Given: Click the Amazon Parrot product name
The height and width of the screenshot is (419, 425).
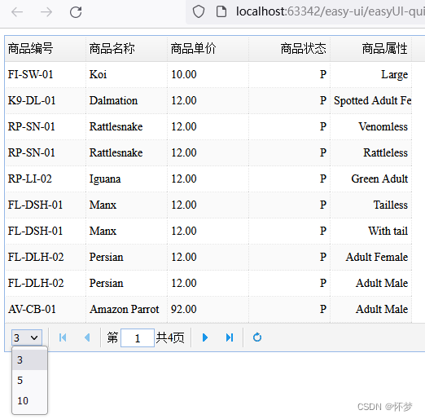Looking at the screenshot, I should pos(125,309).
